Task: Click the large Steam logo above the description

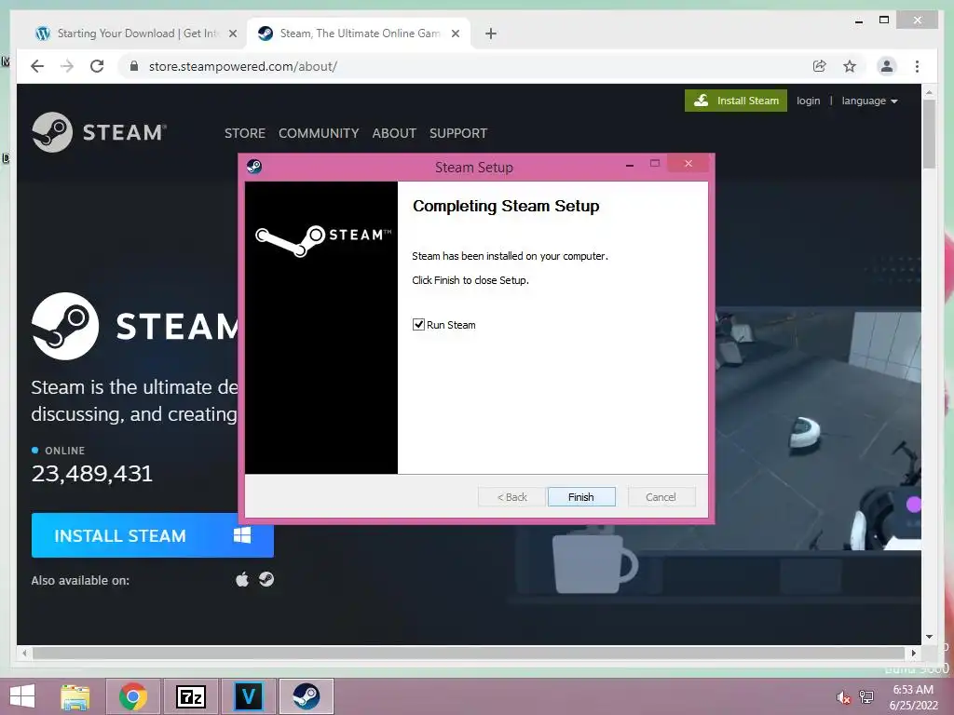Action: (x=65, y=326)
